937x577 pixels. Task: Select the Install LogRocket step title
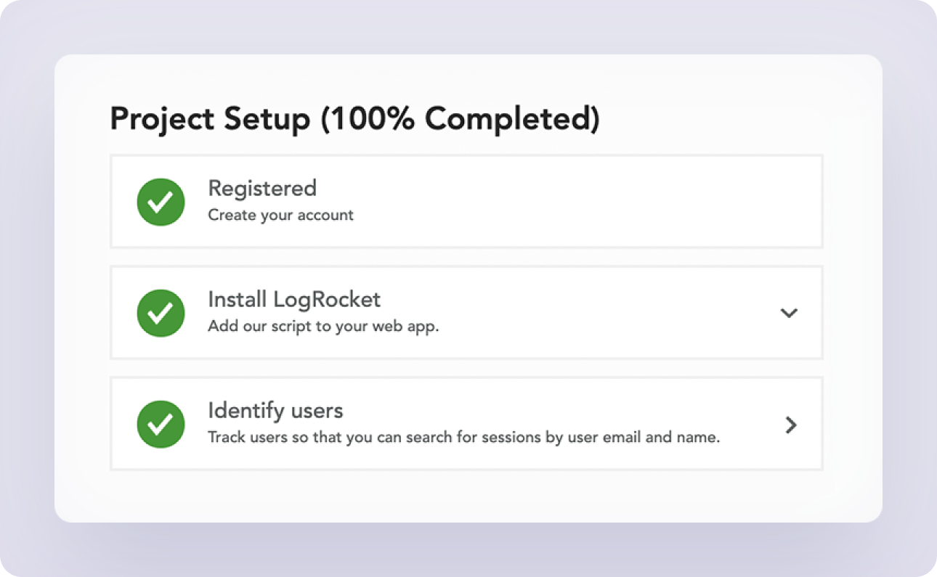point(294,299)
